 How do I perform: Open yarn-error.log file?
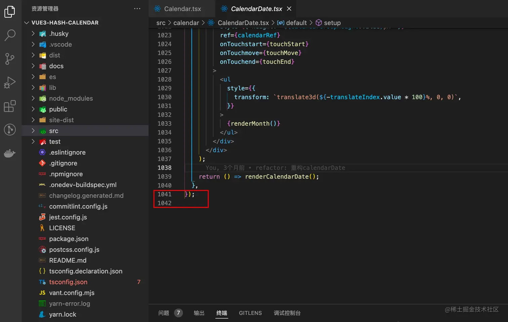coord(85,304)
